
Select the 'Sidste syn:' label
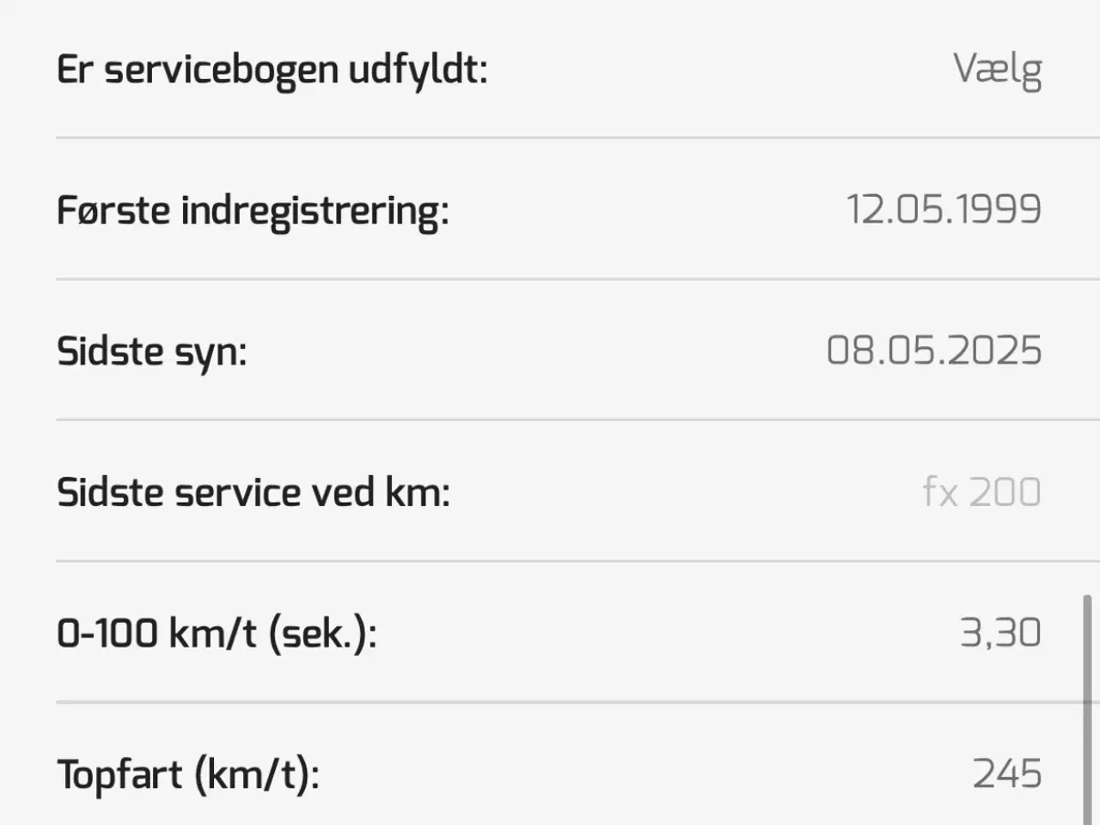(151, 351)
